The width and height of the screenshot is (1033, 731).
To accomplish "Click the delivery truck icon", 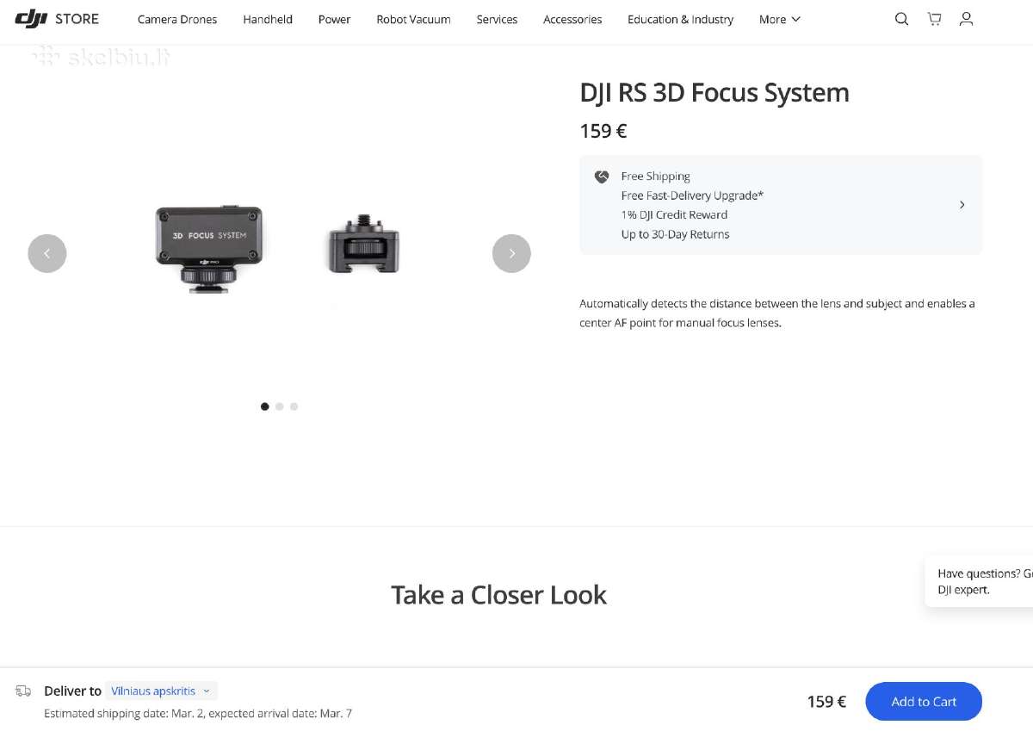I will [x=23, y=691].
